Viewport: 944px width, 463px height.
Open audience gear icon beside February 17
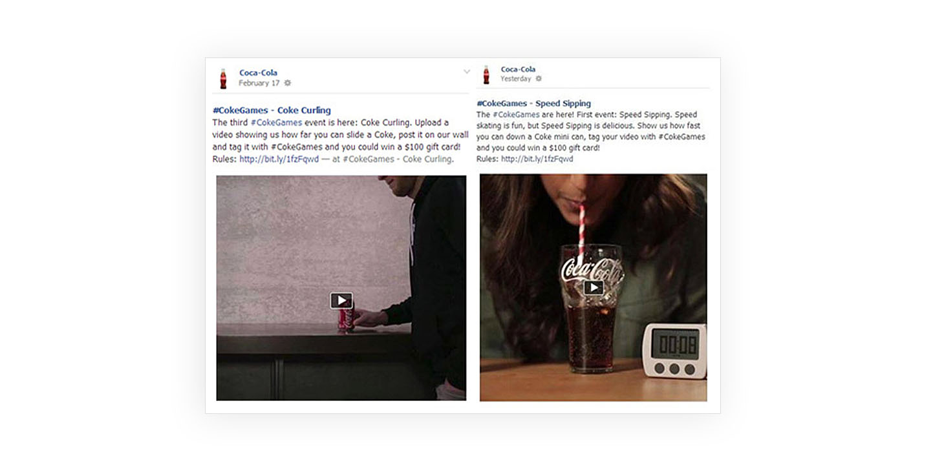coord(288,83)
